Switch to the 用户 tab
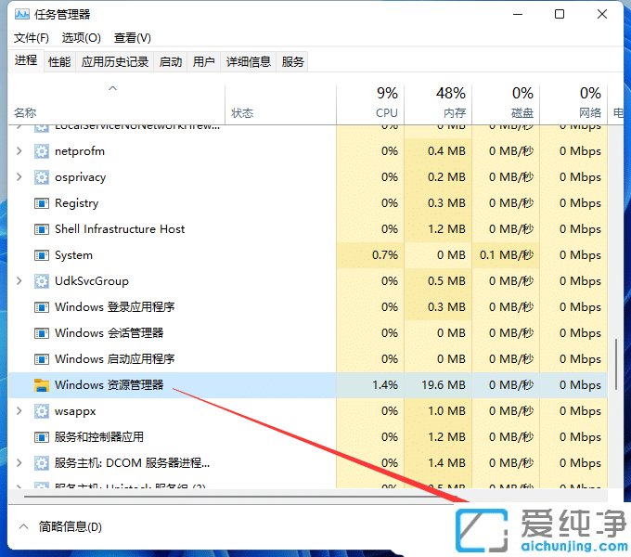This screenshot has width=631, height=557. (203, 62)
